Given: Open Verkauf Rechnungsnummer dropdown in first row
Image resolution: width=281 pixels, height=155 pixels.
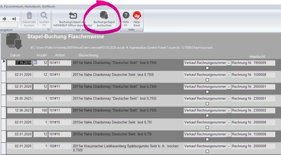Looking at the screenshot, I should tap(229, 63).
